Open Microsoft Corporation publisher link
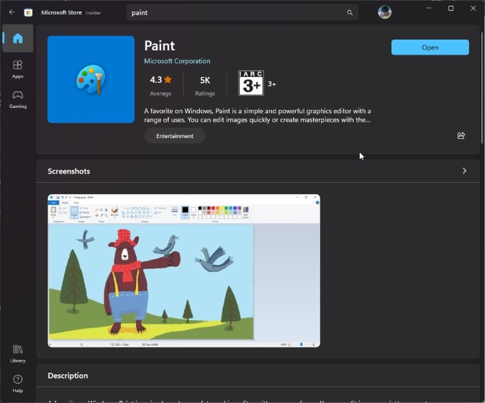This screenshot has width=485, height=403. pyautogui.click(x=177, y=61)
